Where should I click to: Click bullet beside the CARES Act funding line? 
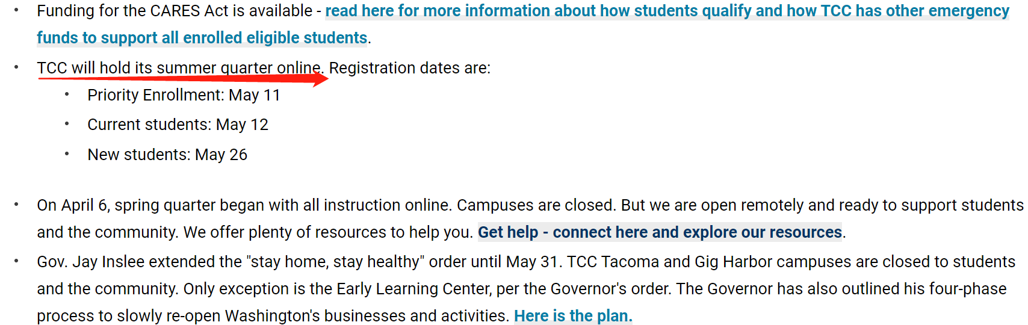coord(16,11)
